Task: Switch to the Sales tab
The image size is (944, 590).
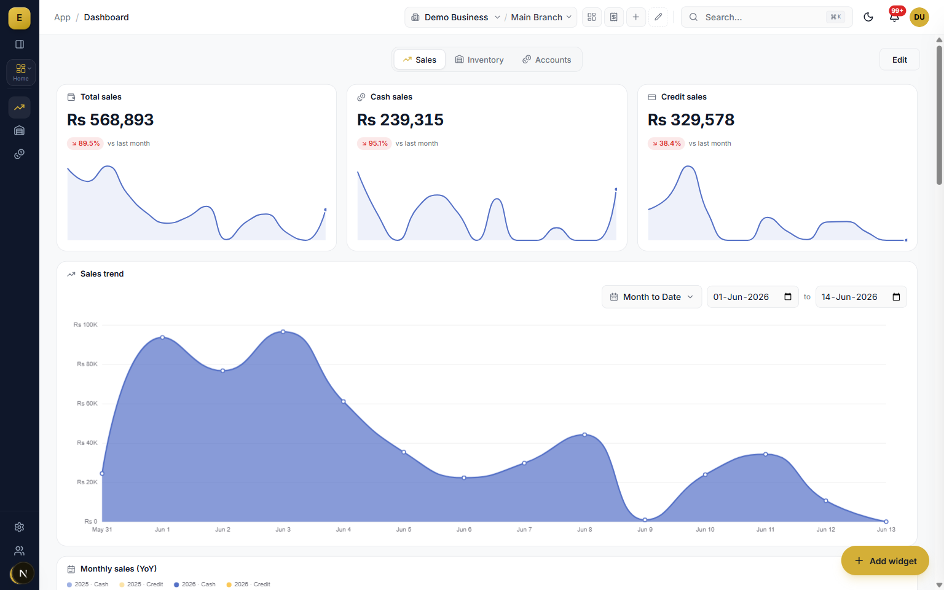Action: point(420,60)
